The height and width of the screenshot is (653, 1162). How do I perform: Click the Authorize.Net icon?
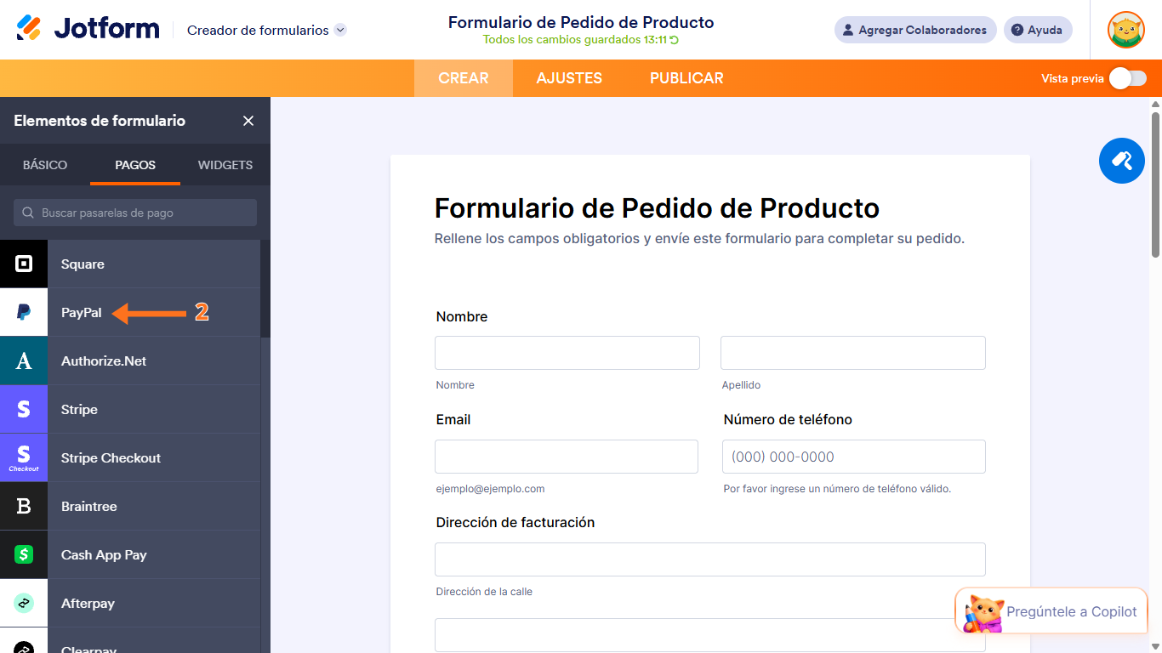(x=23, y=361)
